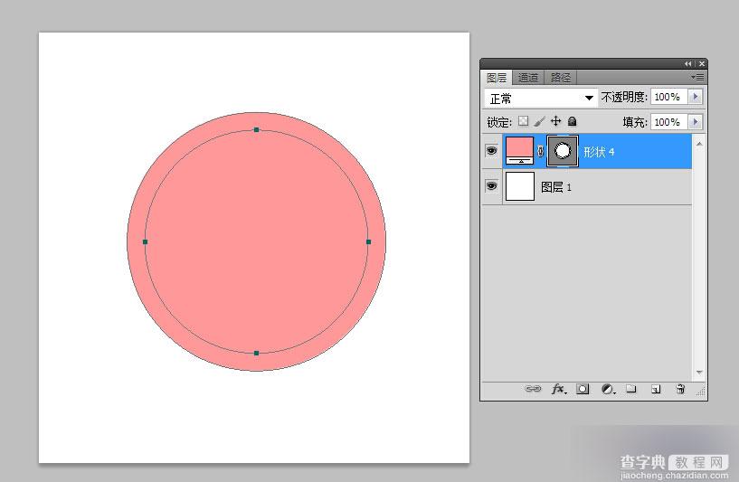Lock image pixels with brush icon
The image size is (739, 482).
pos(539,121)
